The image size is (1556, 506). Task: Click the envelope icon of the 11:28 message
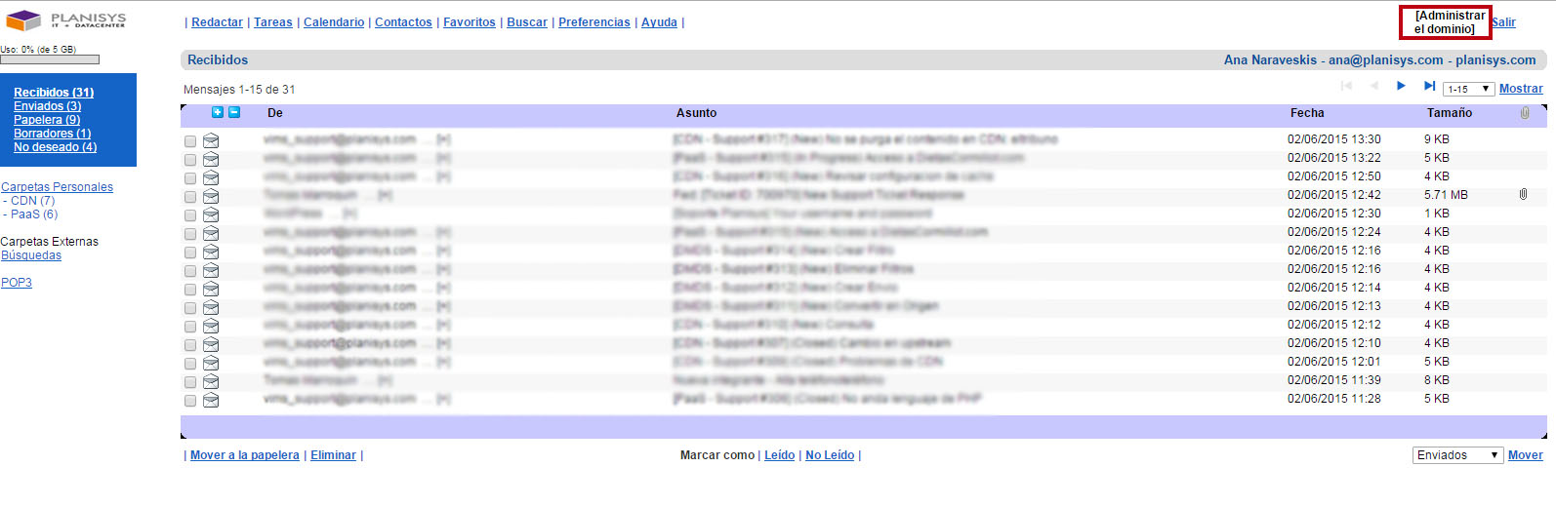(211, 400)
